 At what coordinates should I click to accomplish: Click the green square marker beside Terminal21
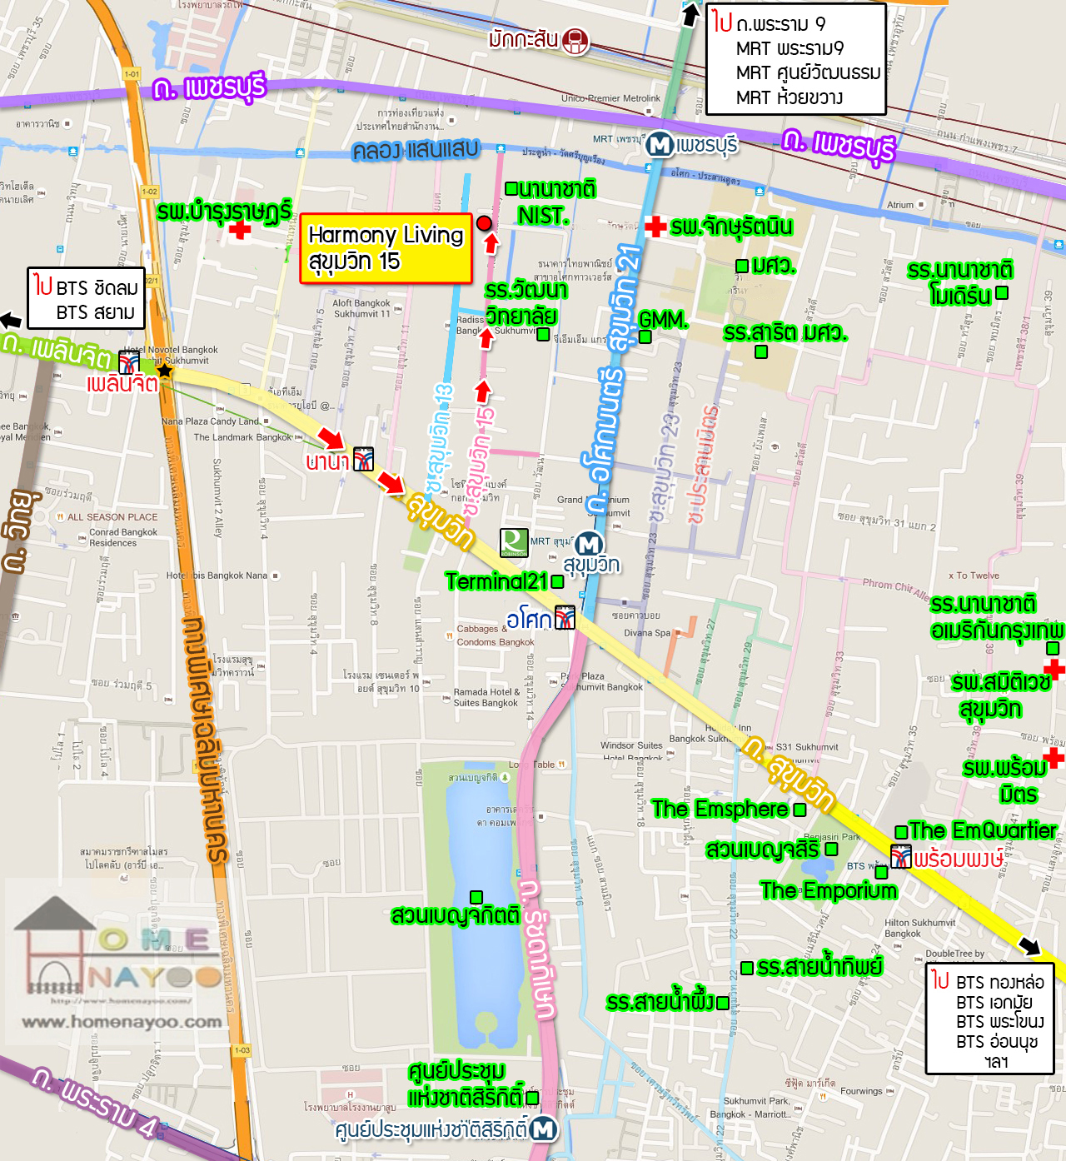pos(558,581)
